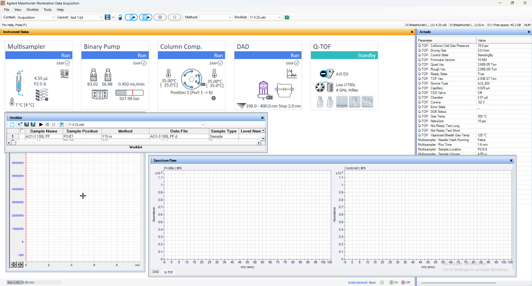Viewport: 532px width, 286px height.
Task: Play the worklist in Worklist pane
Action: 41,124
